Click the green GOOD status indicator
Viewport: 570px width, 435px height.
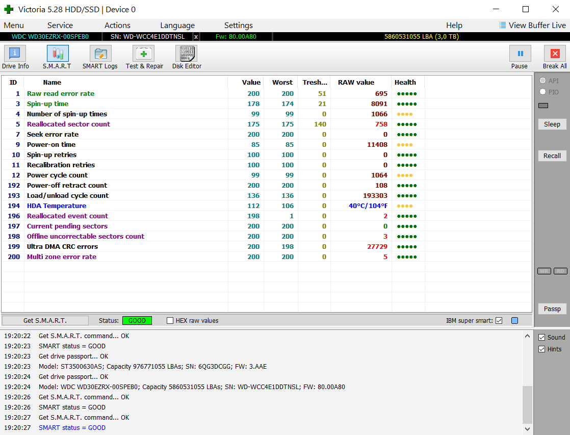tap(137, 320)
